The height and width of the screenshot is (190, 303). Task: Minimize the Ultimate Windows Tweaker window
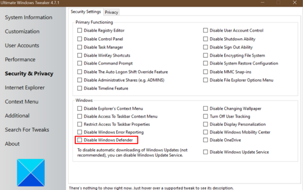click(x=263, y=3)
